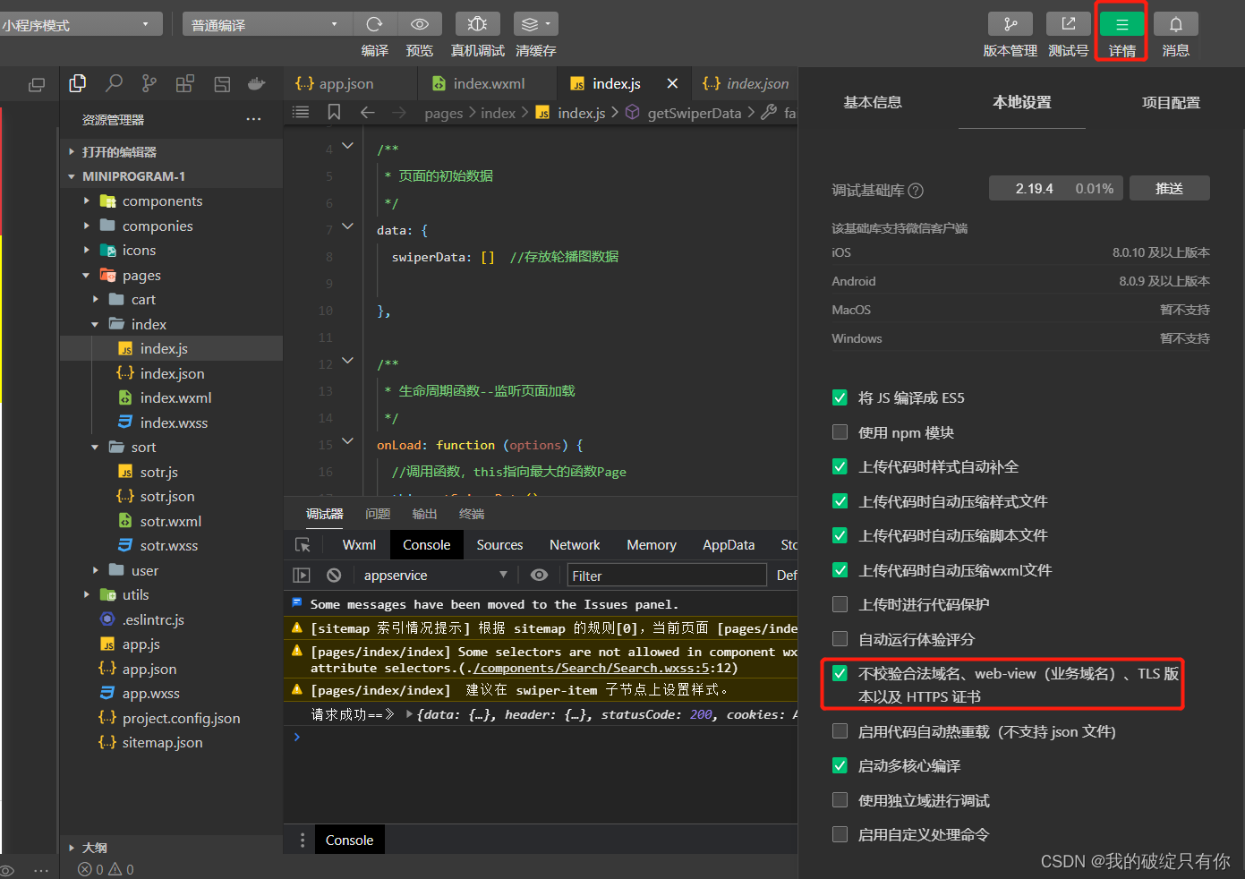
Task: Open the explorer files icon
Action: pyautogui.click(x=78, y=84)
